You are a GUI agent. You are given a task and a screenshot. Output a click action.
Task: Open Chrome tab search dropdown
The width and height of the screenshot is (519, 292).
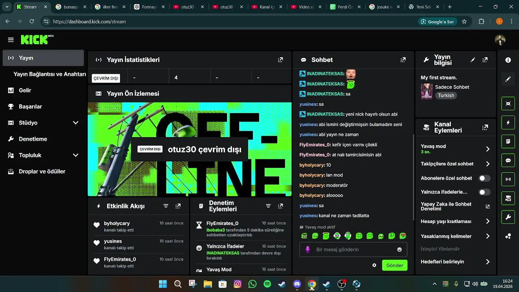[x=7, y=7]
